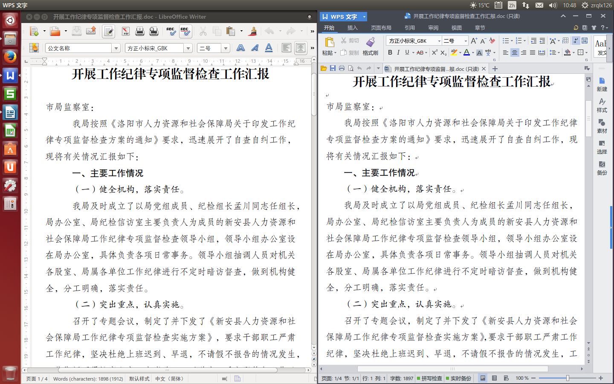Align left in LibreOffice formatting bar
614x384 pixels.
pos(287,48)
